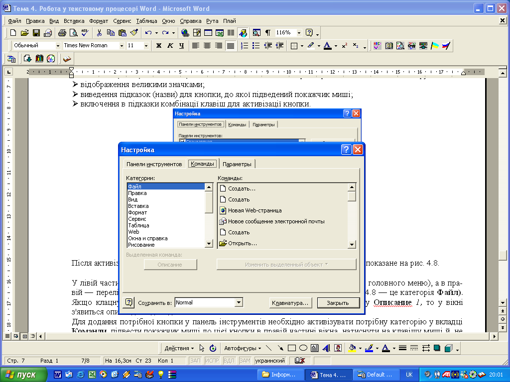The width and height of the screenshot is (510, 382).
Task: Switch to Параметры tab in front dialog
Action: pyautogui.click(x=237, y=164)
